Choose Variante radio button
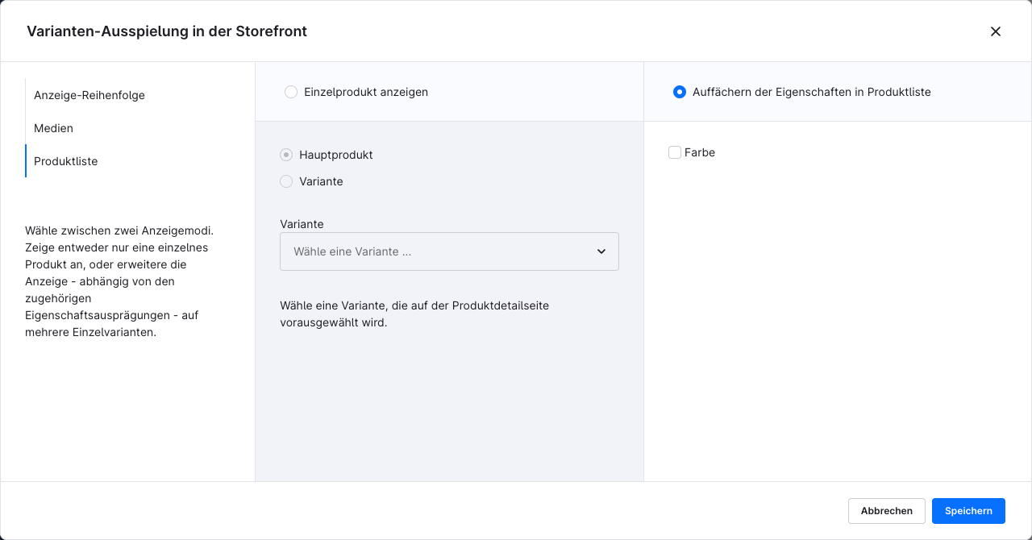The height and width of the screenshot is (540, 1032). point(286,181)
